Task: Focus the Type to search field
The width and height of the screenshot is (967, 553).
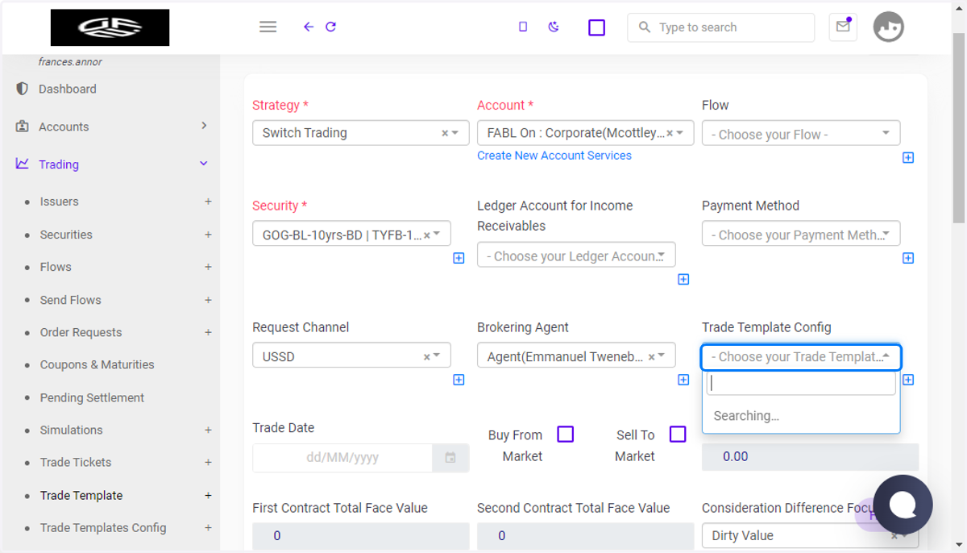Action: 721,27
